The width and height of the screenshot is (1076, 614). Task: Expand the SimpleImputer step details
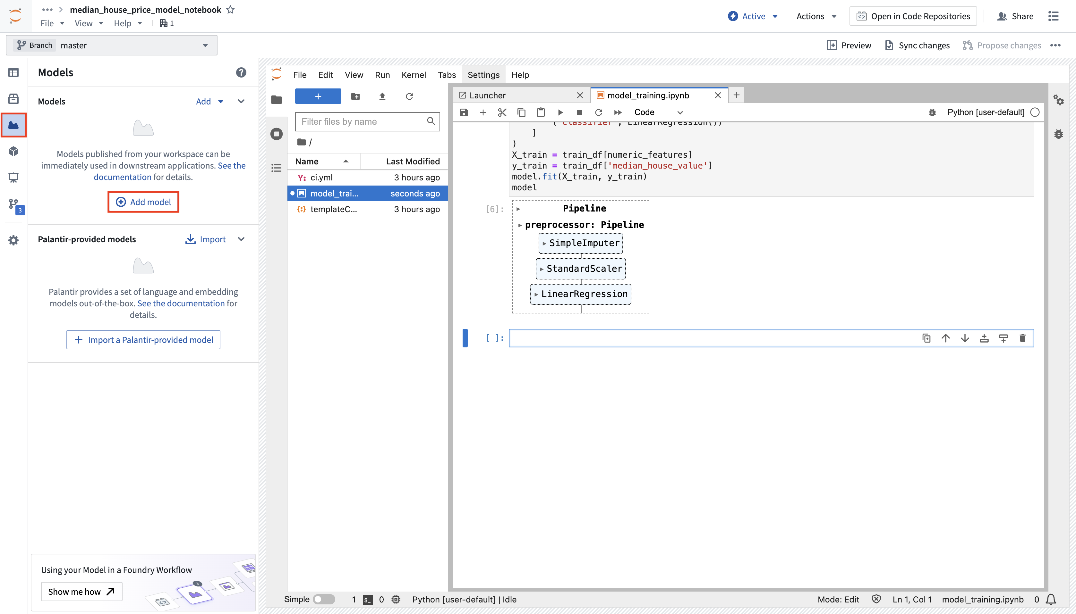click(581, 243)
